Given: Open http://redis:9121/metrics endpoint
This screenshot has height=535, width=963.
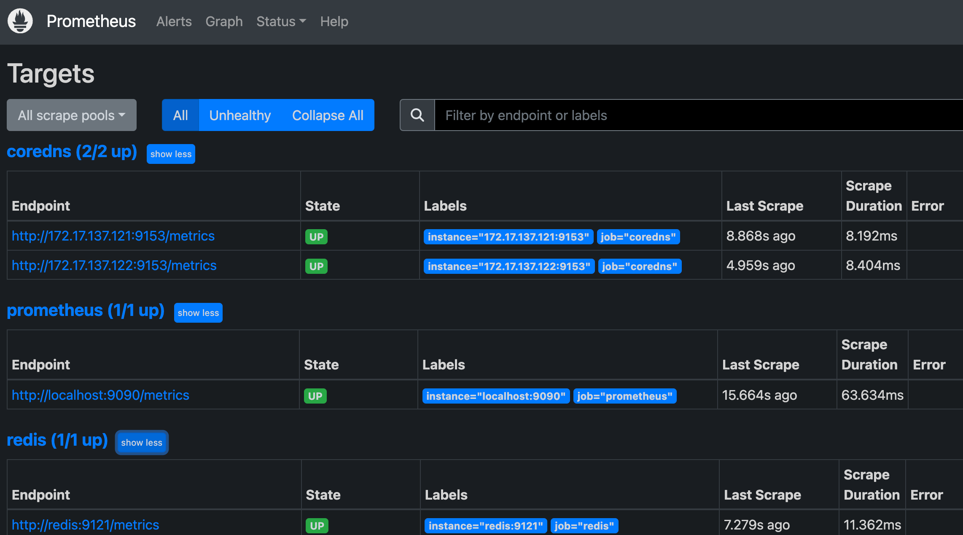Looking at the screenshot, I should (85, 525).
